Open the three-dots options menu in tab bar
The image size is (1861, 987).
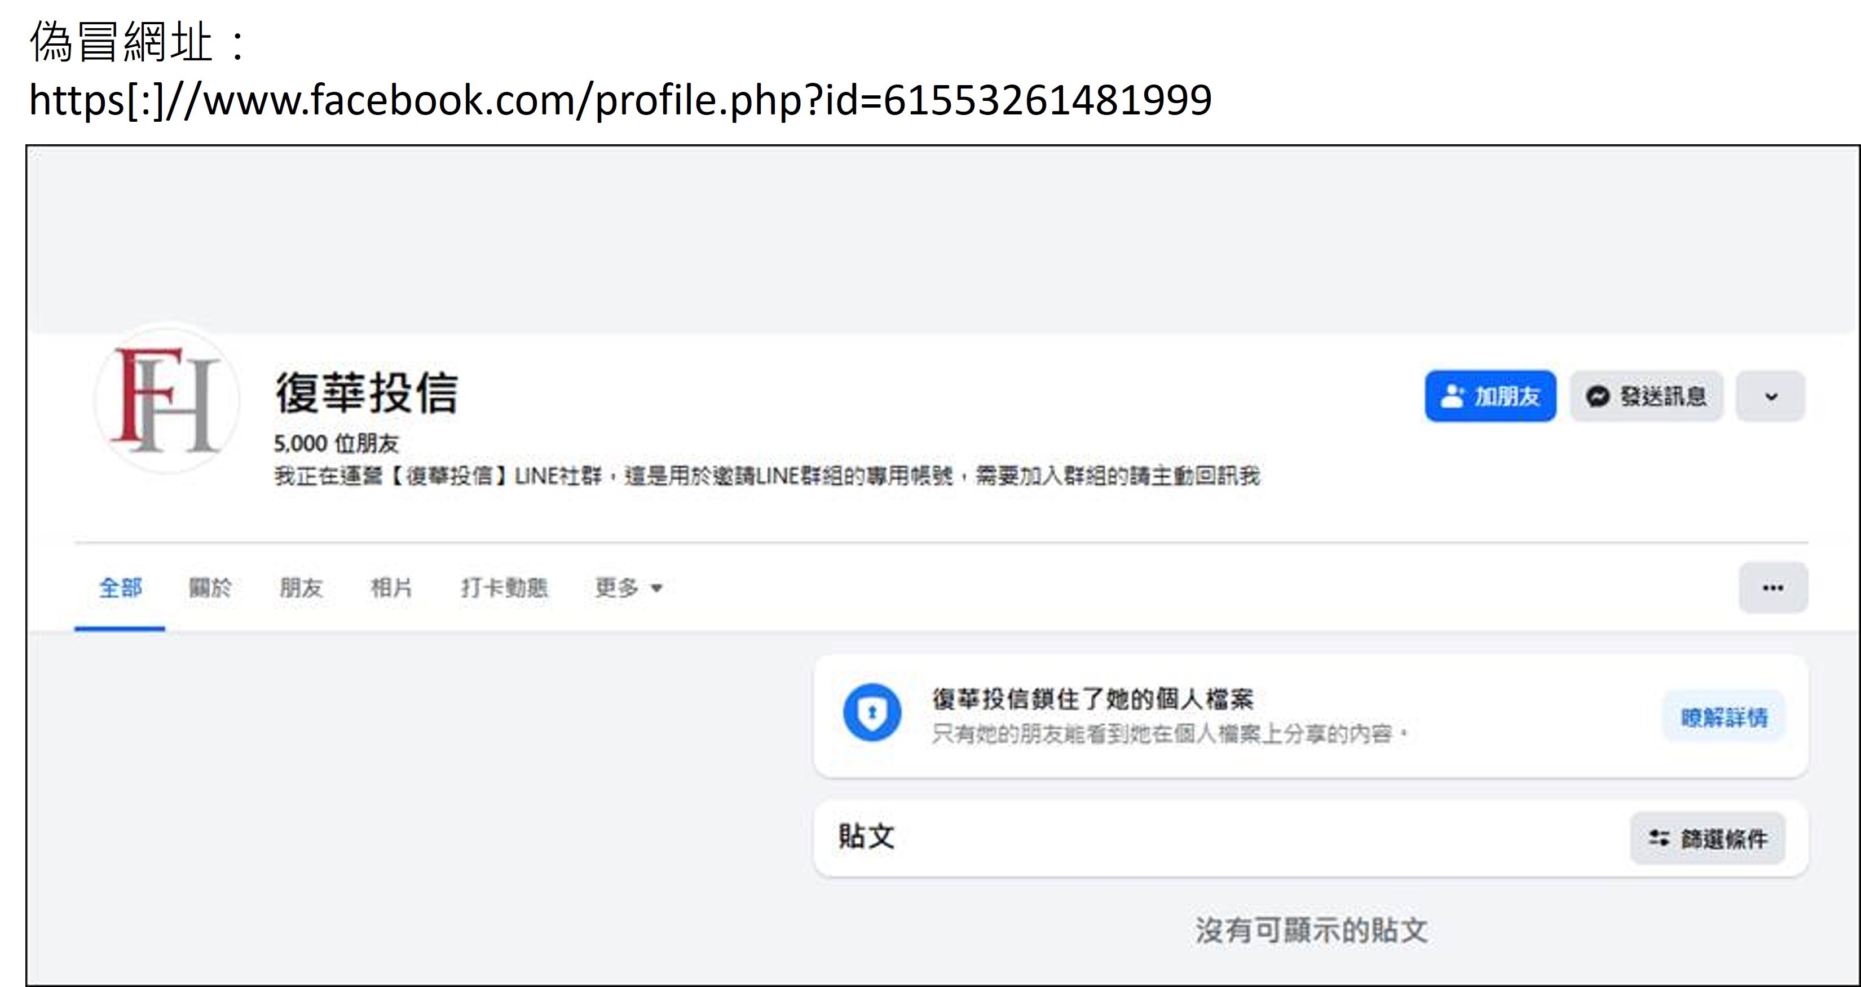click(1773, 588)
